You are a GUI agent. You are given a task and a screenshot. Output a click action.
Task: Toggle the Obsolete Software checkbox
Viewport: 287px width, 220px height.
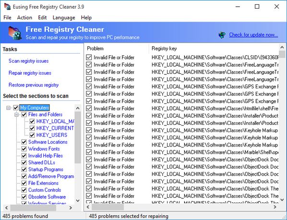tap(24, 197)
